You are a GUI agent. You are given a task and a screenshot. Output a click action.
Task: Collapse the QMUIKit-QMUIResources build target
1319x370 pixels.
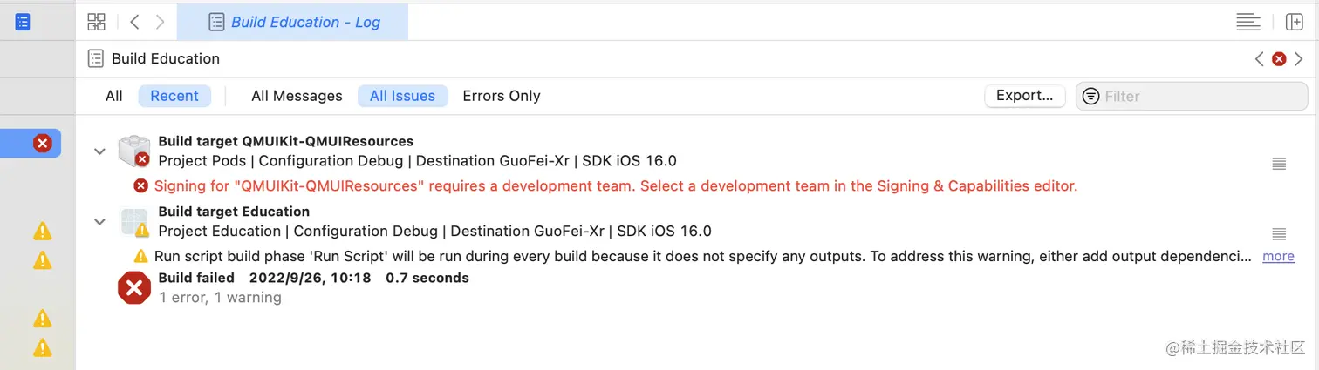pyautogui.click(x=100, y=151)
